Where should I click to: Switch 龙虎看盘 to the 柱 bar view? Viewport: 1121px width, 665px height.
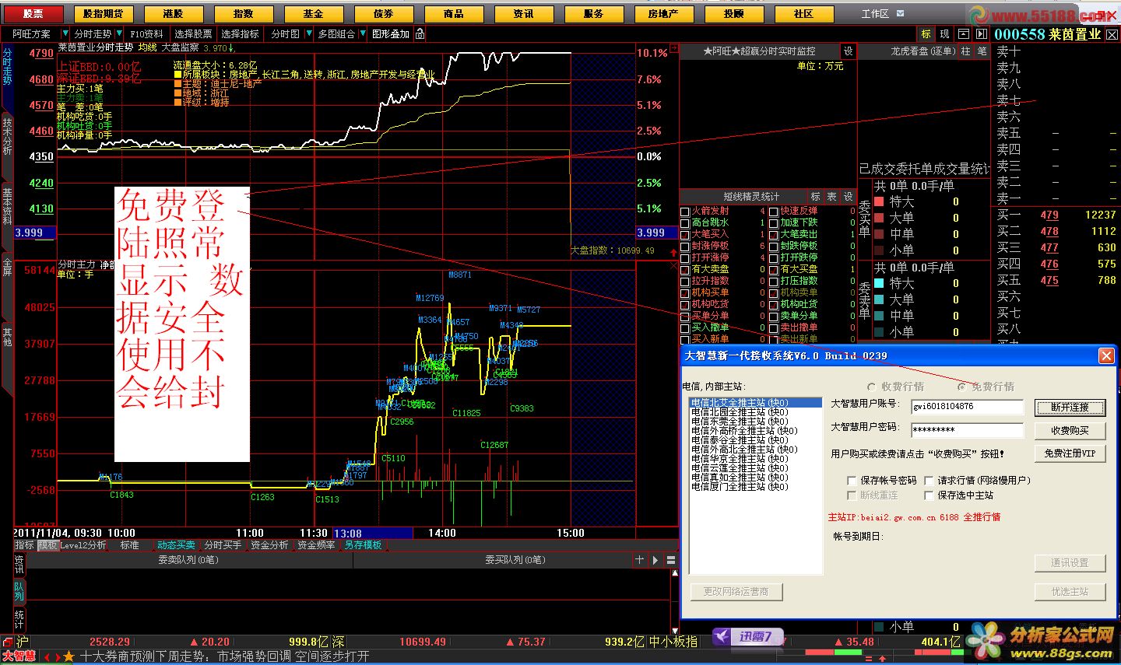pos(966,51)
